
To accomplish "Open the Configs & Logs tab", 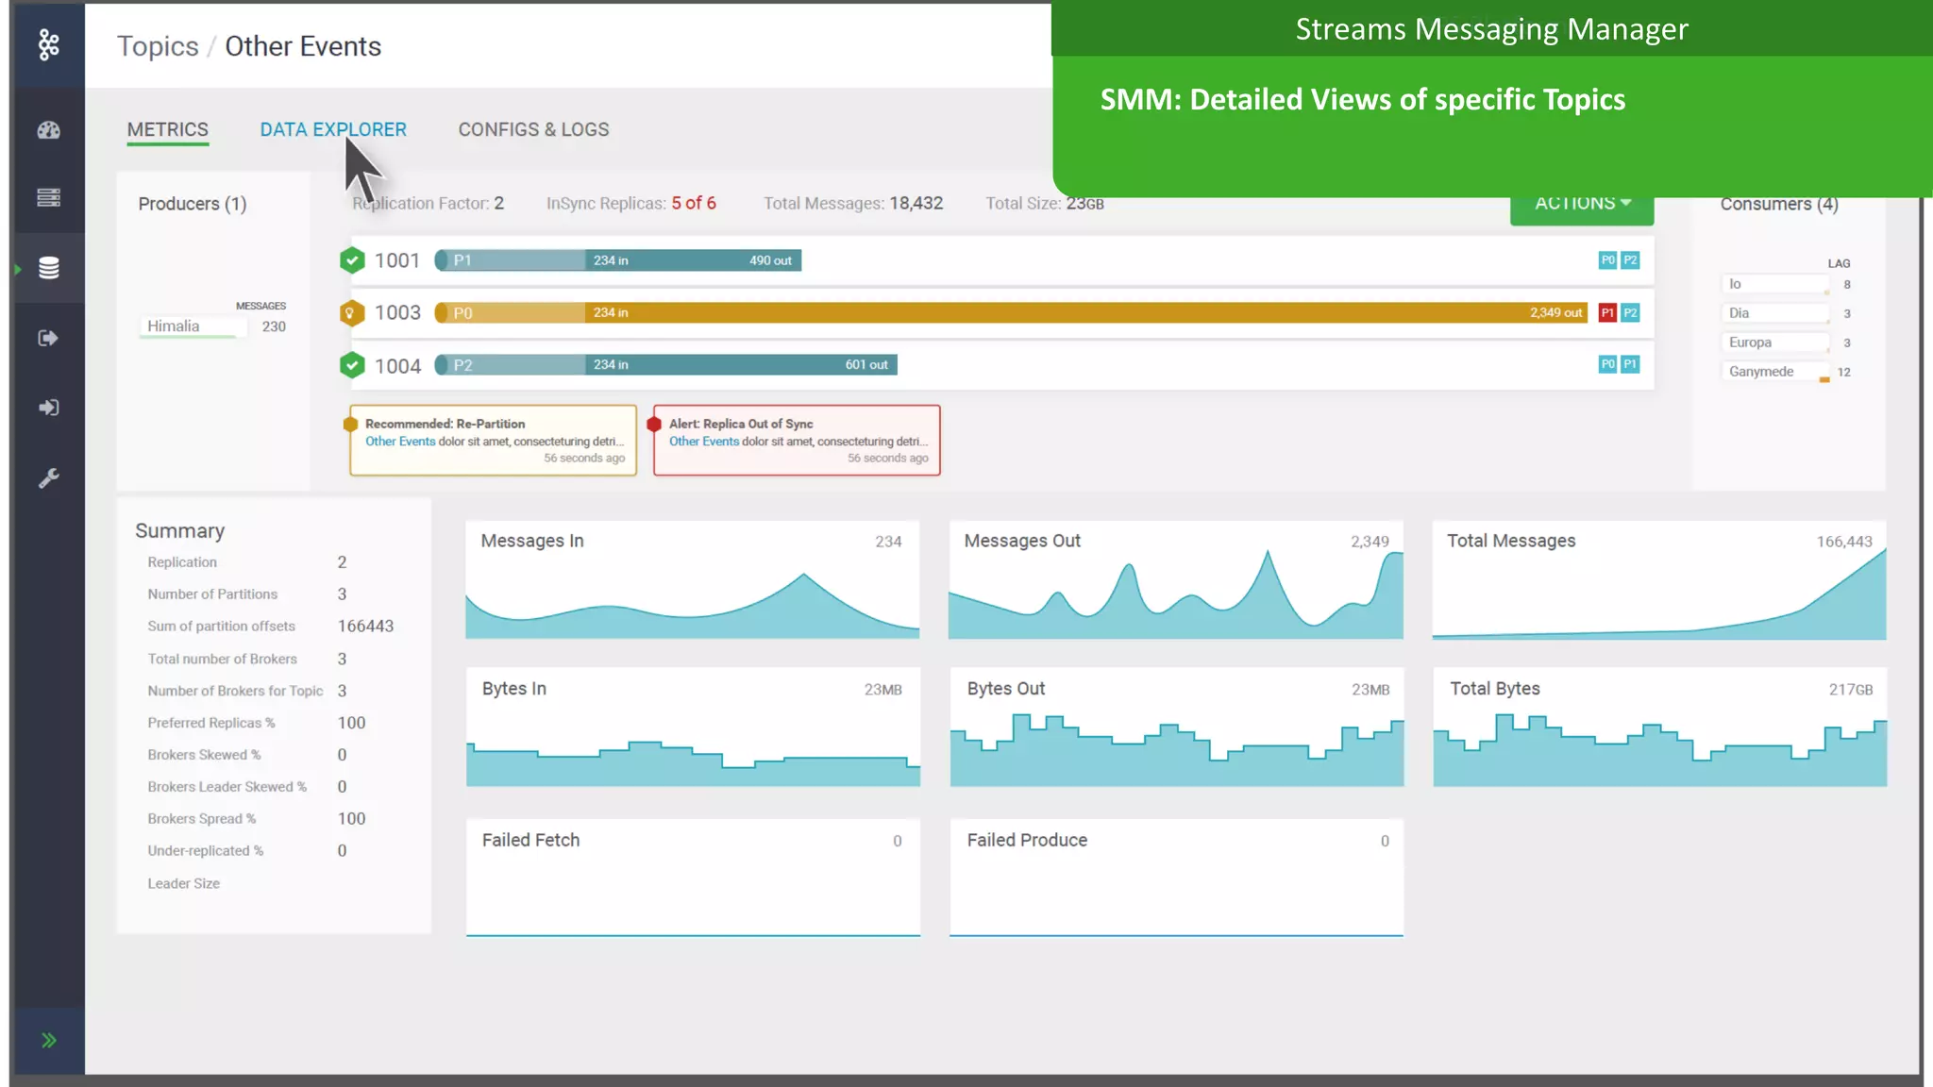I will [x=533, y=129].
